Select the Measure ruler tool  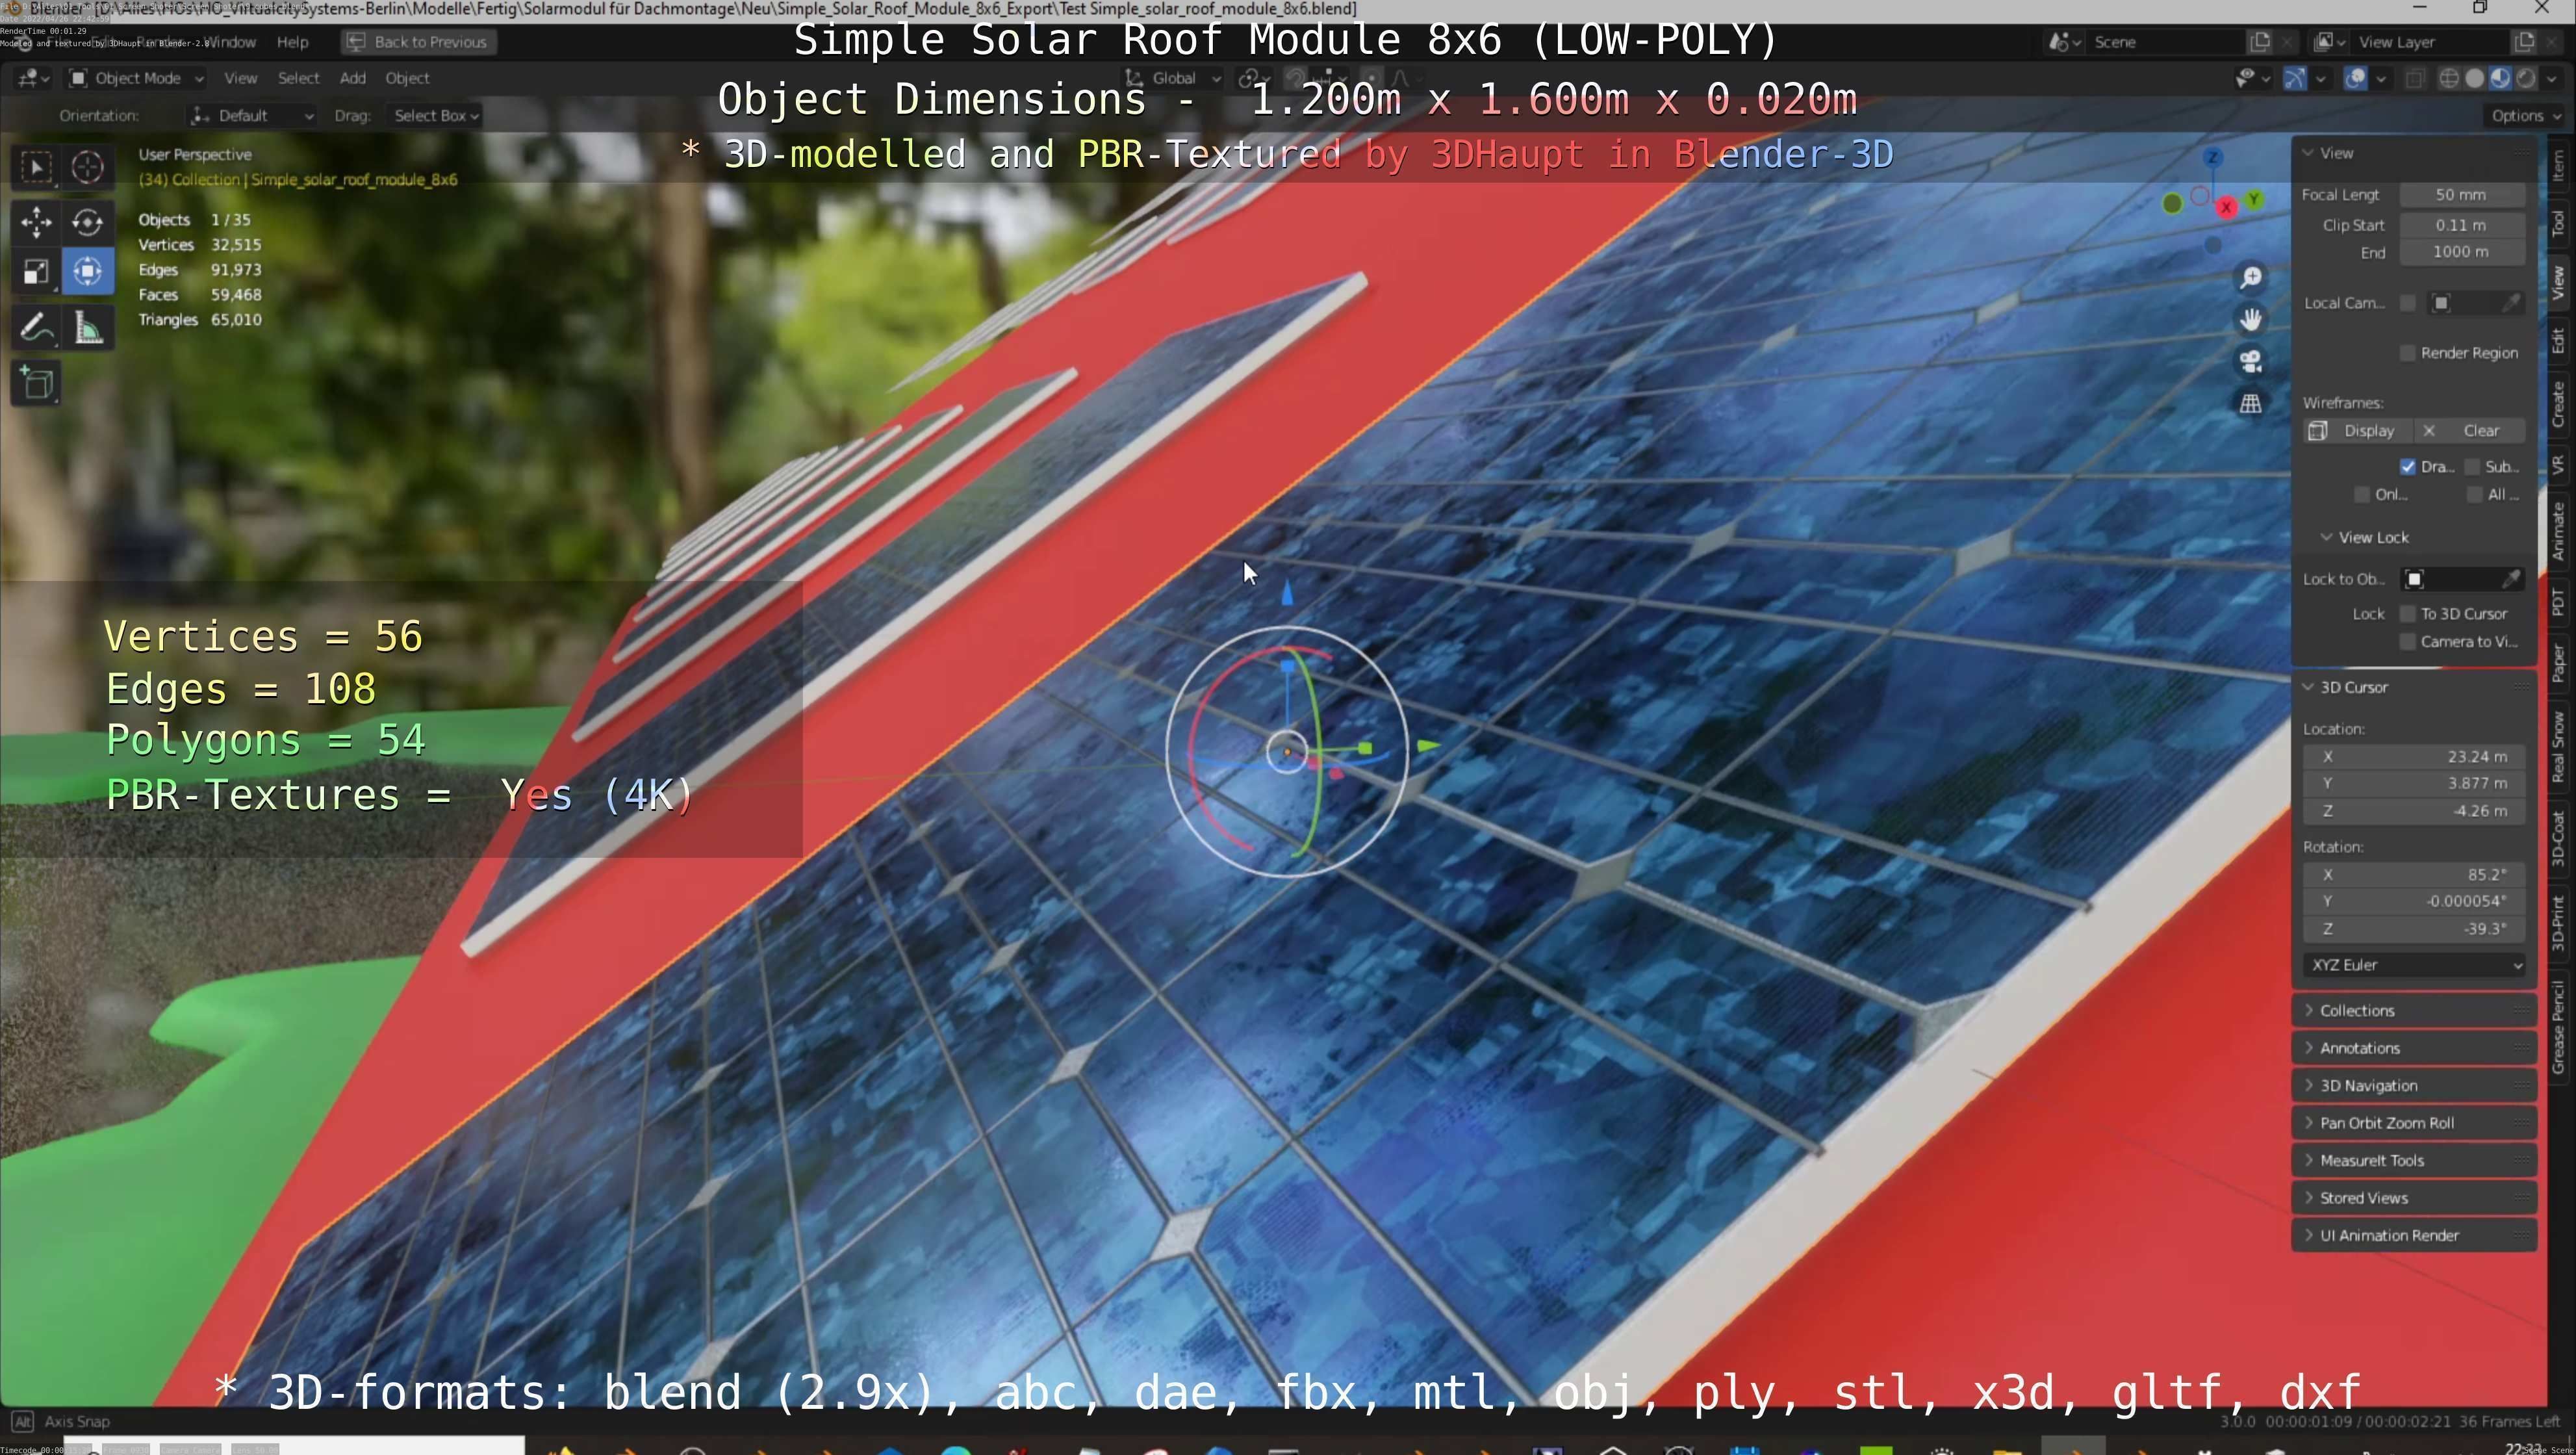click(x=88, y=328)
